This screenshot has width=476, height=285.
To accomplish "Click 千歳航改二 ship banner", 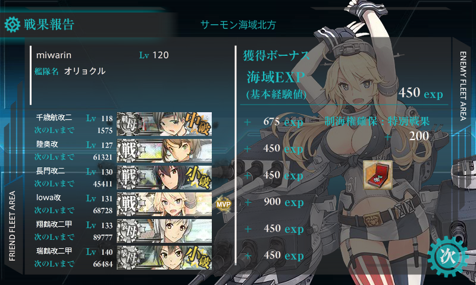I will click(164, 124).
